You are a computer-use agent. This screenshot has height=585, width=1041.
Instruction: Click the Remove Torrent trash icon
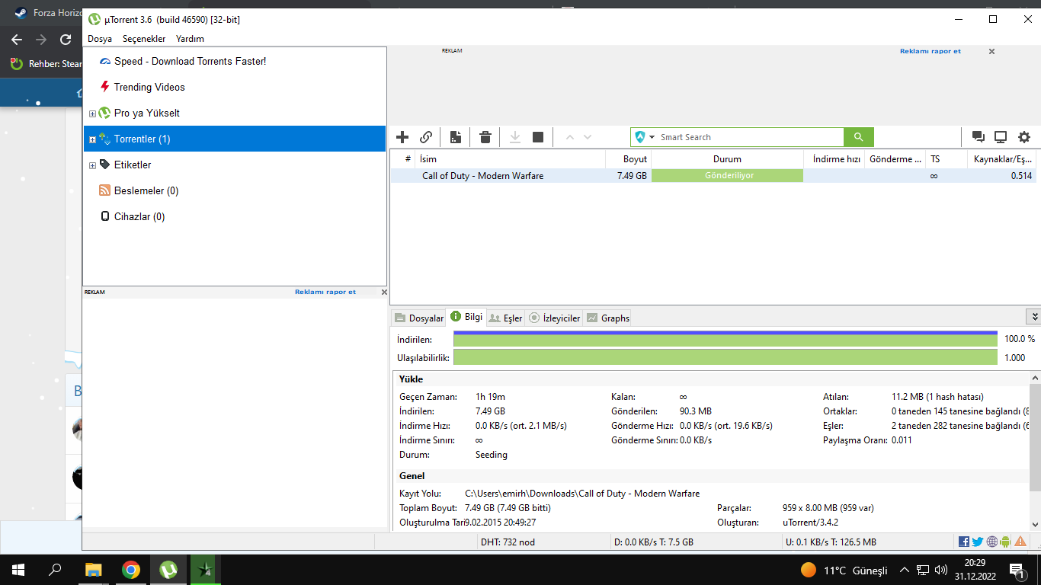pos(485,137)
